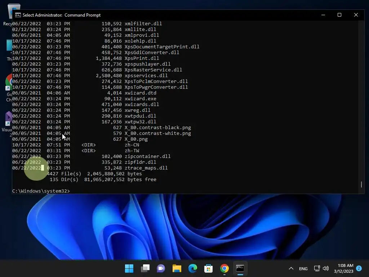Click the zh-CN directory entry
Viewport: 369px width, 277px height.
132,145
